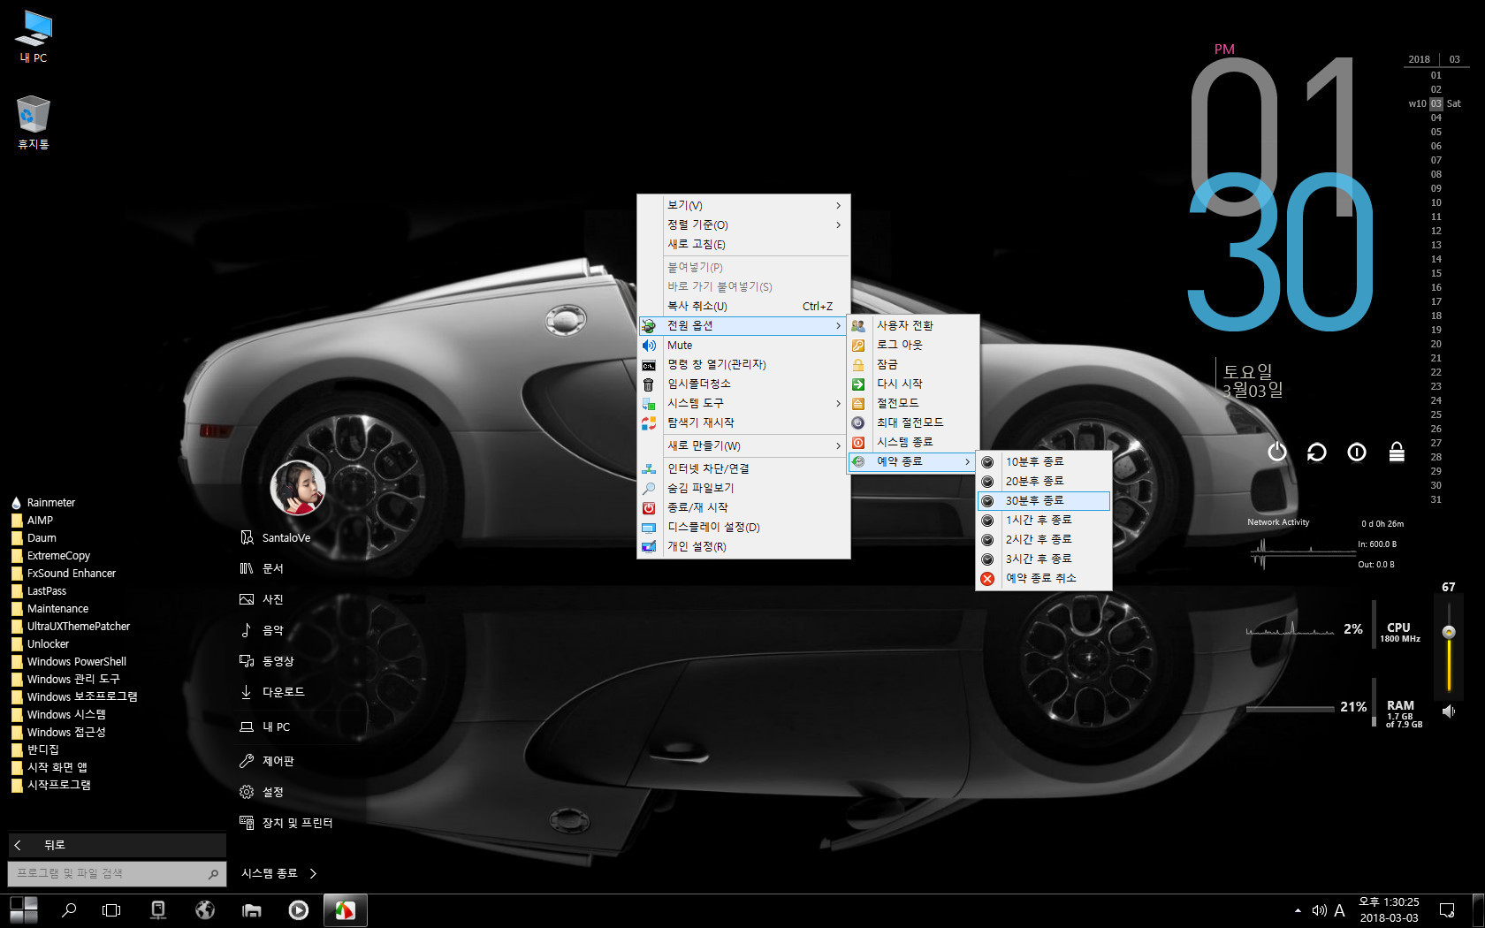Click the system tray volume icon

pos(1319,910)
